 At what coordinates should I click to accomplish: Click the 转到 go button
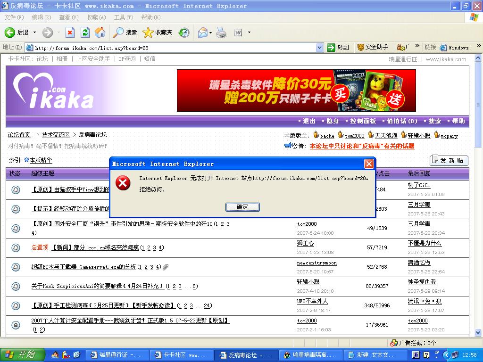(x=338, y=48)
